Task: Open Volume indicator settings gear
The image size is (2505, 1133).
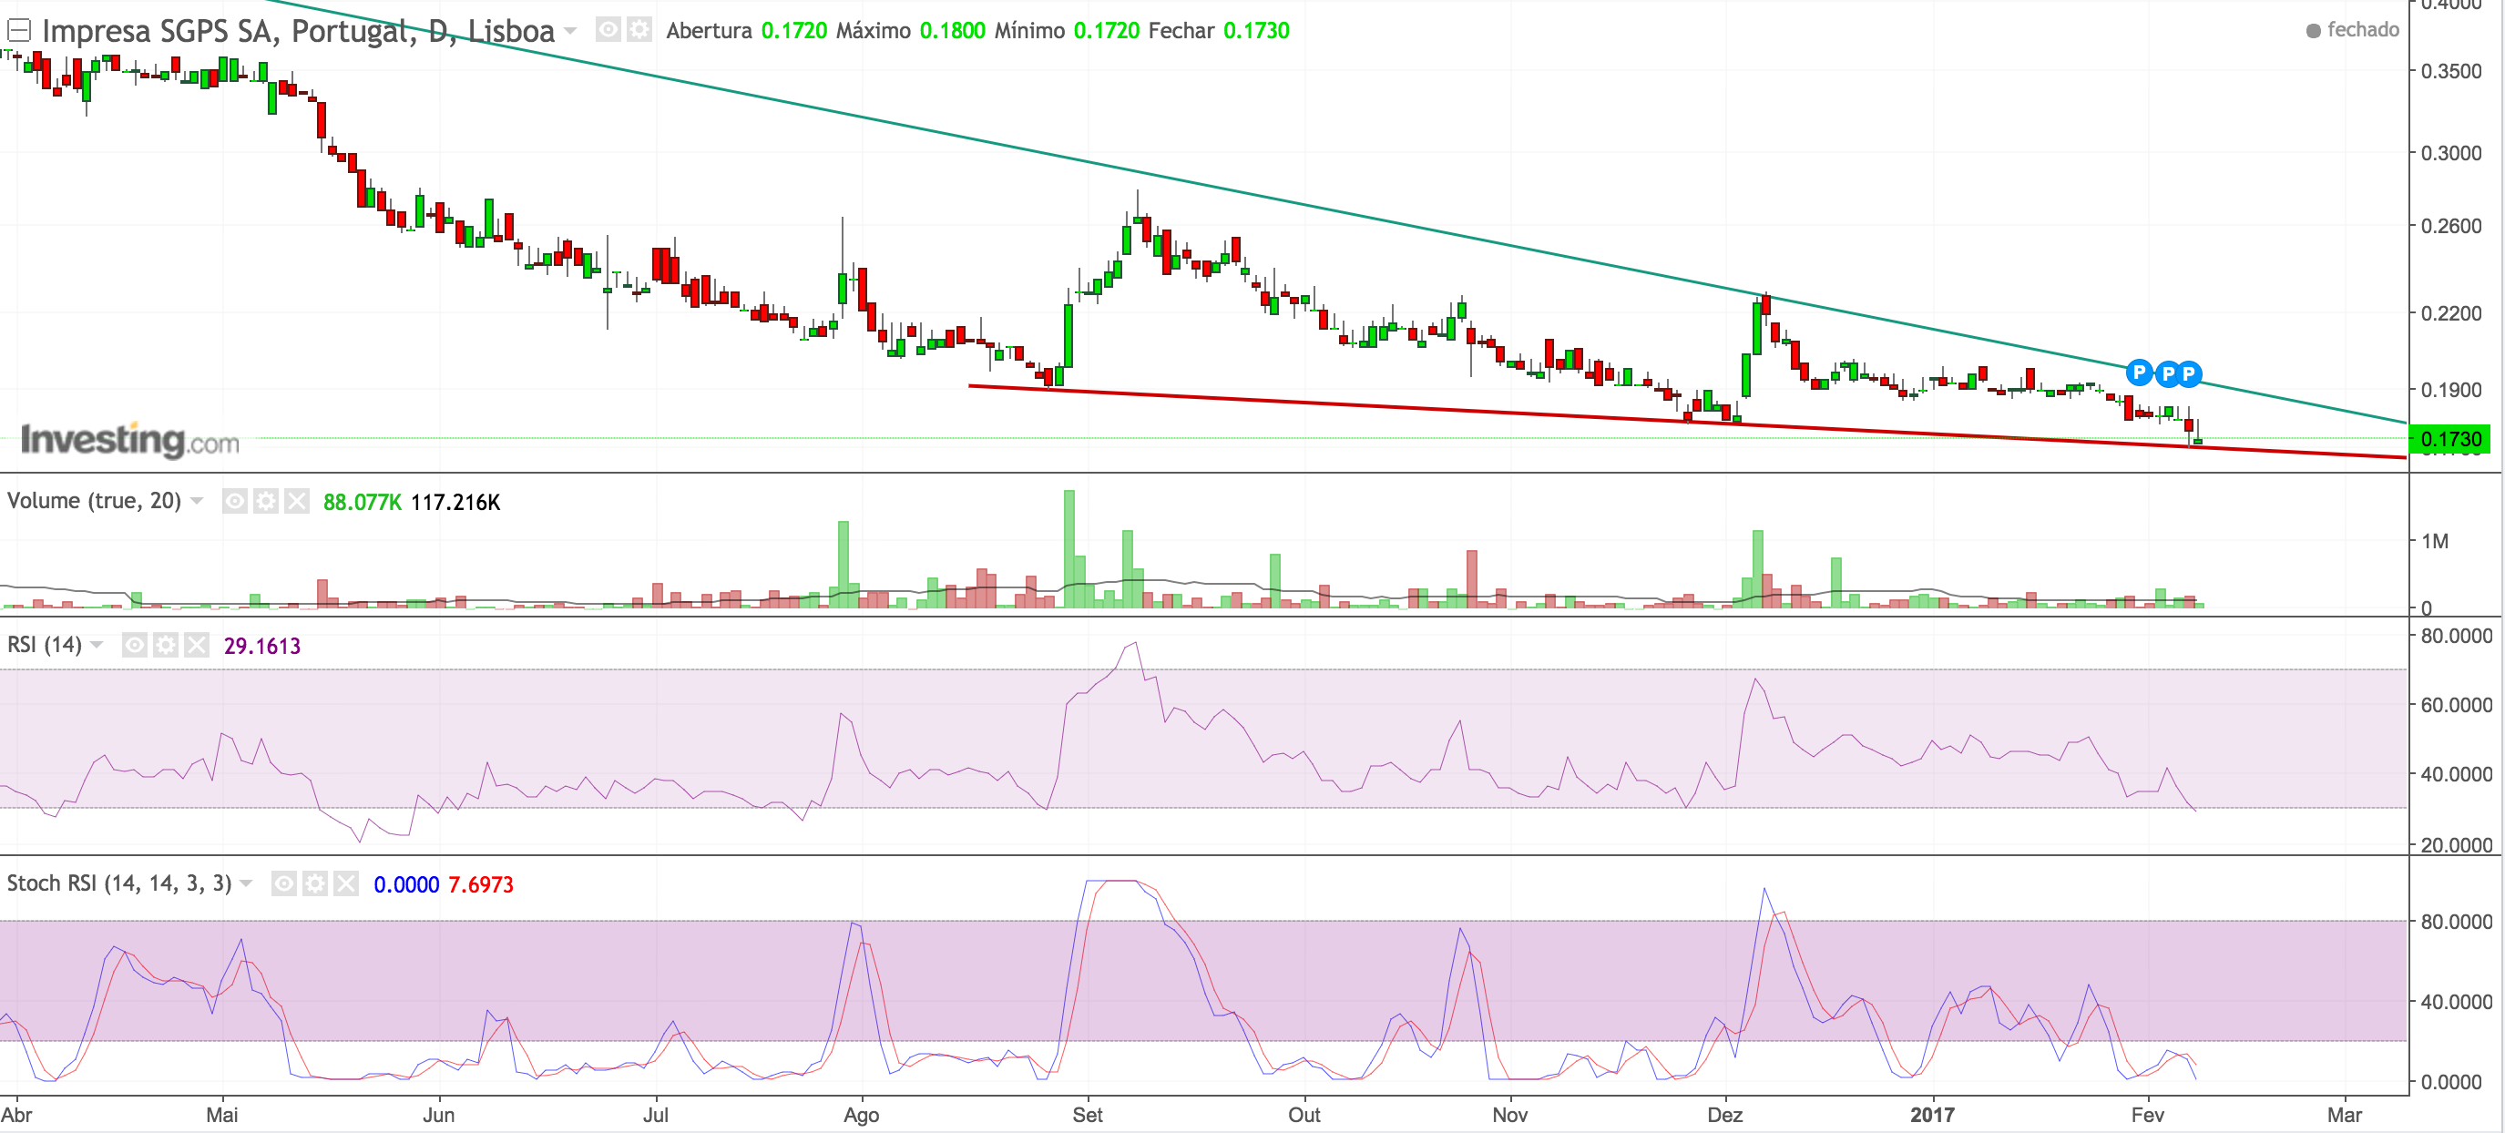Action: (265, 501)
